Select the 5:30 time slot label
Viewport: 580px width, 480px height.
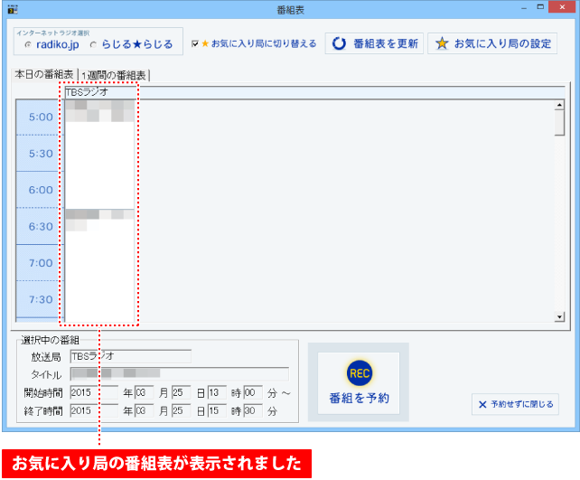point(41,154)
